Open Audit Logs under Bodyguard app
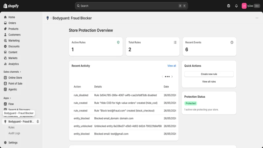 (x=14, y=133)
